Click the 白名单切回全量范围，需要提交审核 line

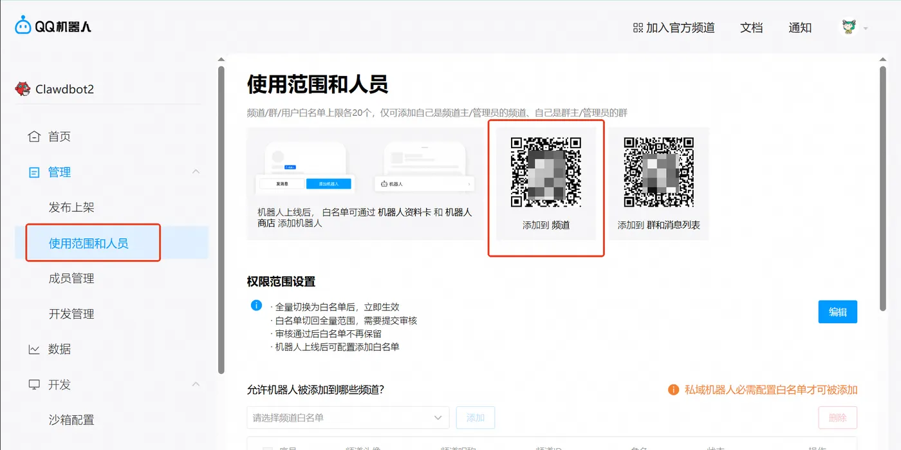coord(346,321)
